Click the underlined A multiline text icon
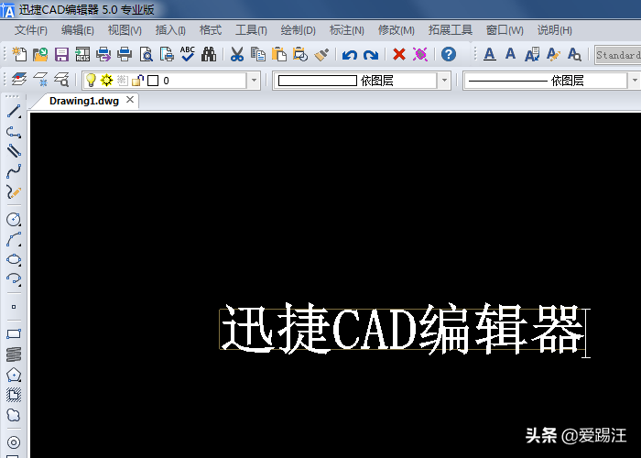The width and height of the screenshot is (641, 458). click(x=490, y=54)
